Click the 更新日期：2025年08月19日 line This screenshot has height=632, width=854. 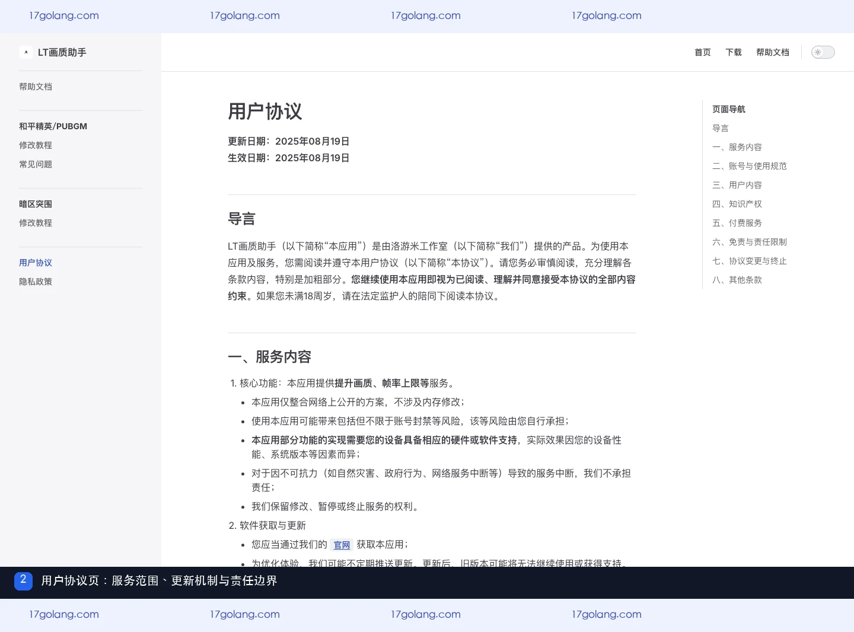pos(289,141)
